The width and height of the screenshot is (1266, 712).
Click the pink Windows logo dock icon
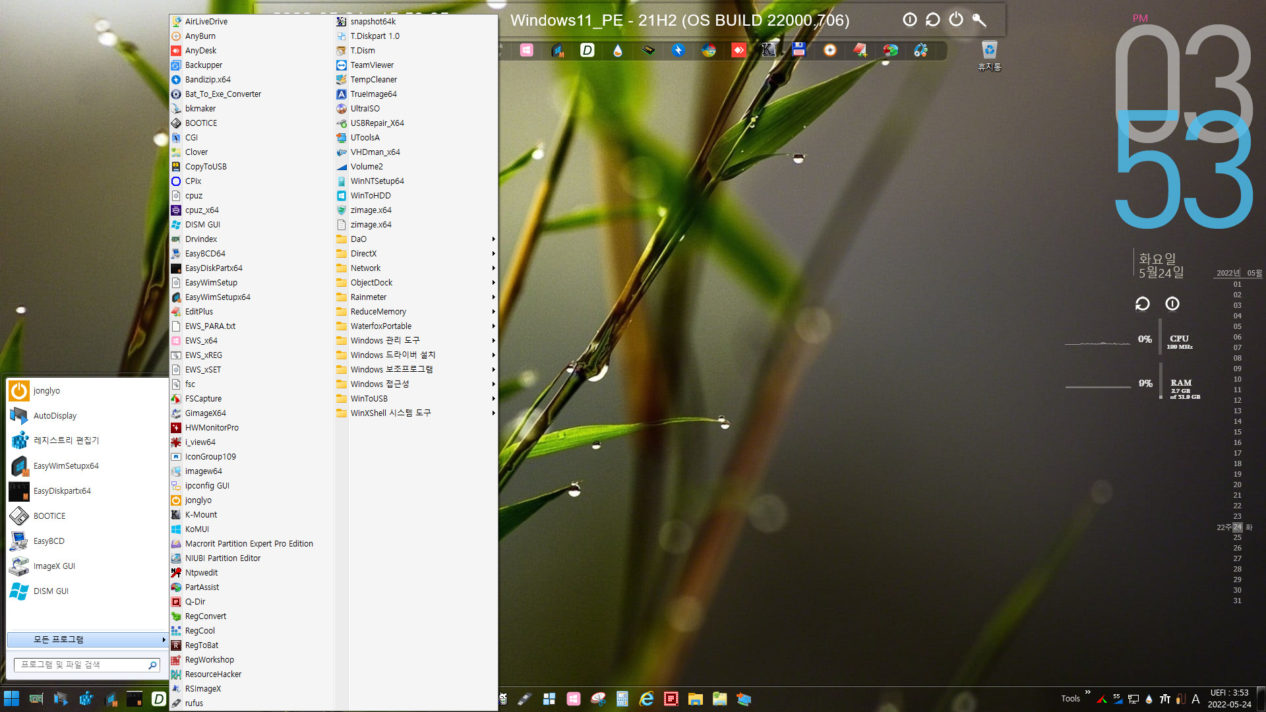(x=526, y=50)
